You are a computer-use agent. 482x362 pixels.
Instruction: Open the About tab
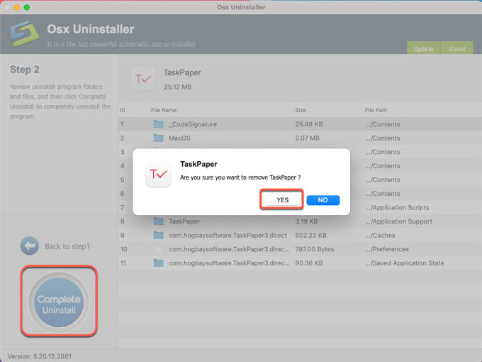(456, 48)
